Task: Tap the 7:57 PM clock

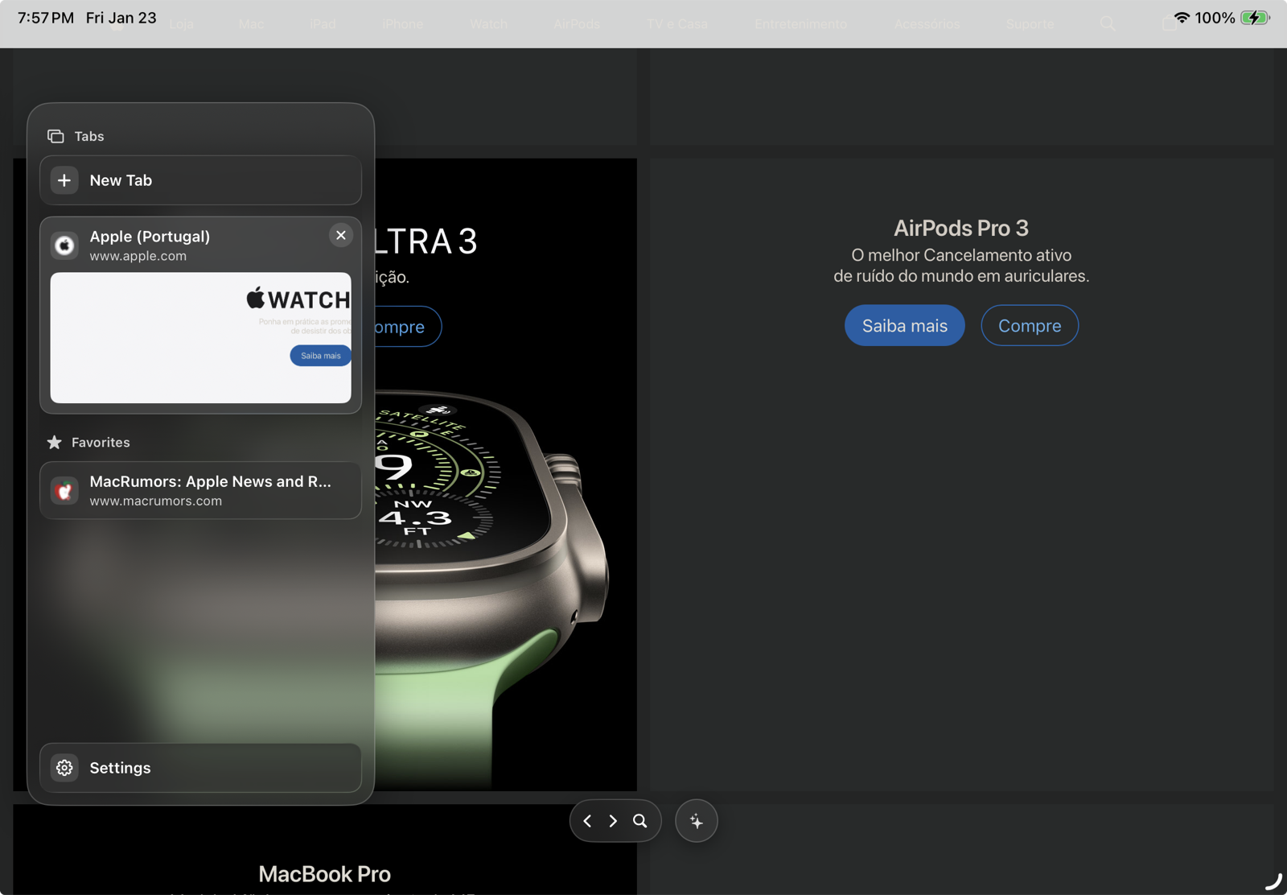Action: click(46, 18)
